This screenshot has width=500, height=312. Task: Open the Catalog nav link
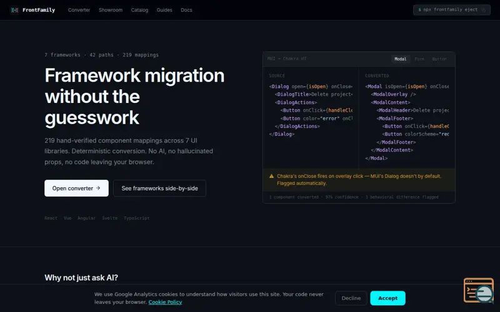tap(139, 10)
